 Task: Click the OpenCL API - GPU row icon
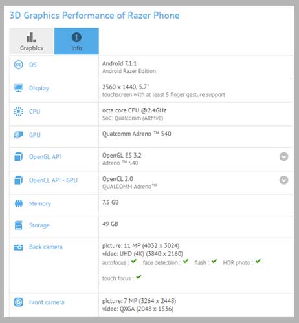(x=18, y=180)
